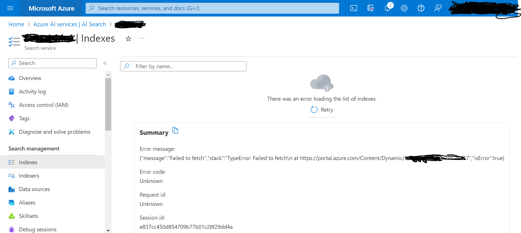
Task: Go to Home breadcrumb
Action: 16,24
